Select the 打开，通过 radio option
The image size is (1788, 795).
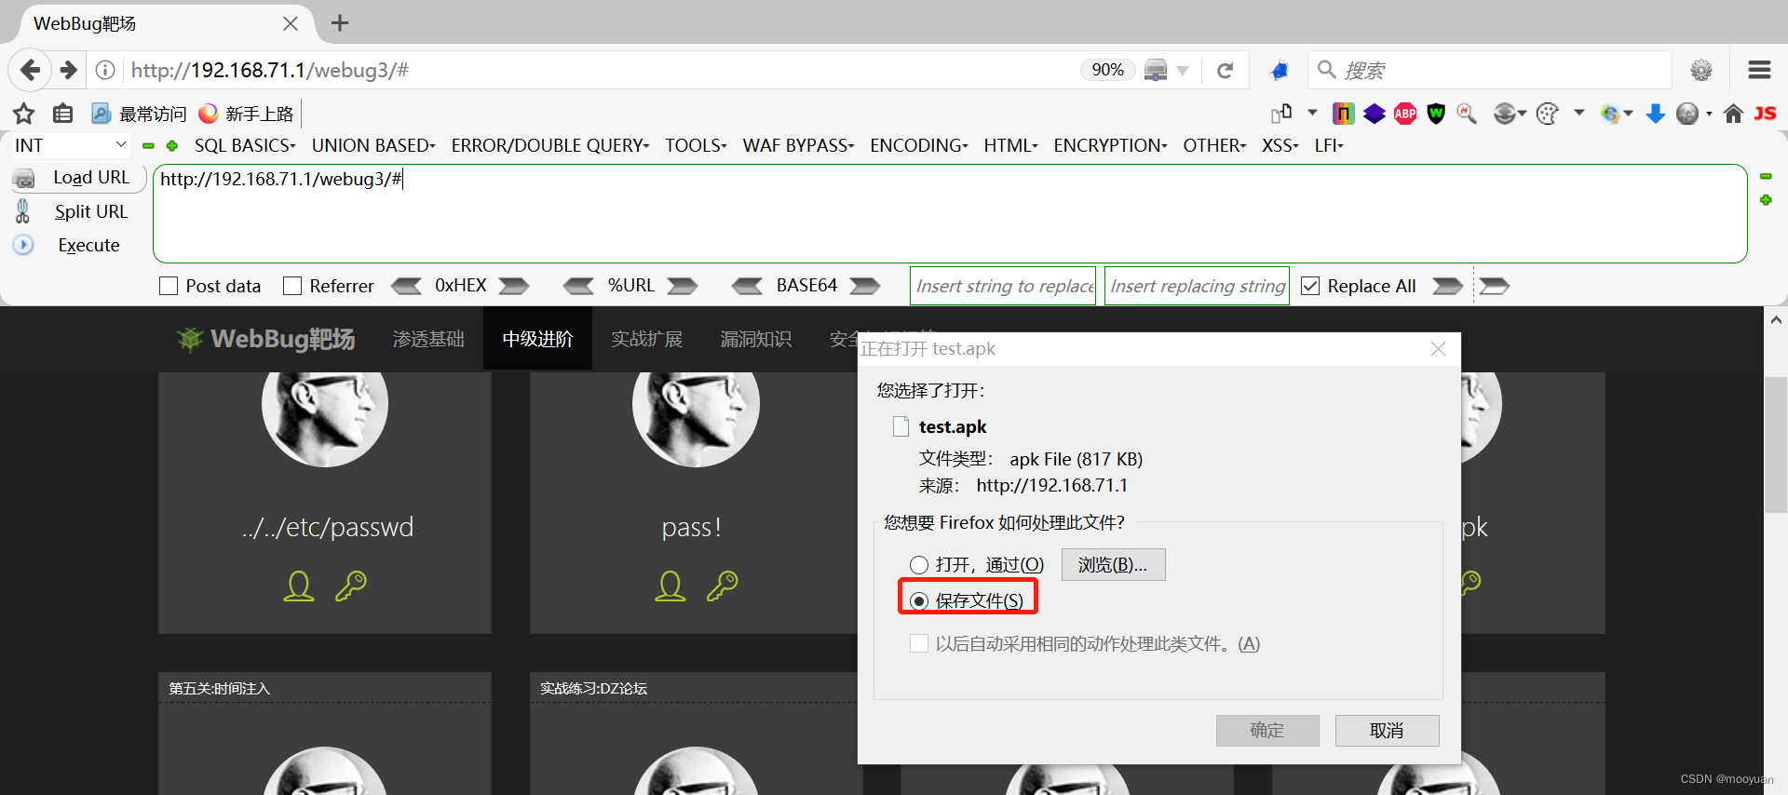[919, 564]
